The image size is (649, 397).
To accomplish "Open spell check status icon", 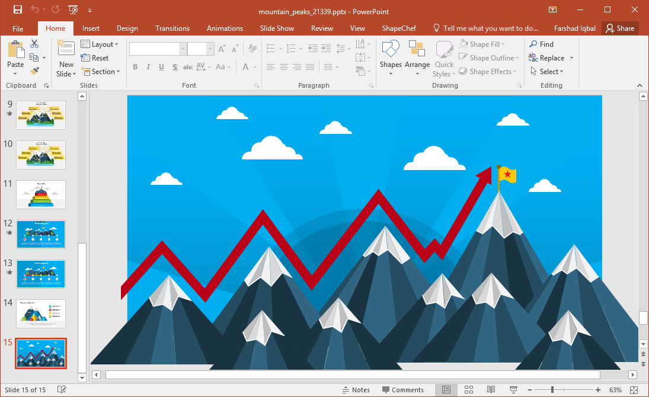I will coord(62,389).
